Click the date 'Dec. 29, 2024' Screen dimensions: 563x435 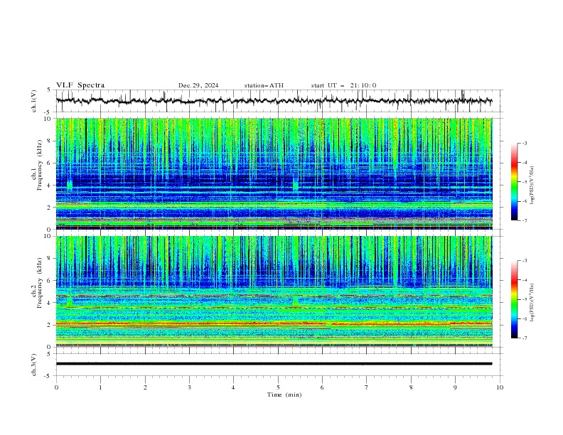click(198, 85)
